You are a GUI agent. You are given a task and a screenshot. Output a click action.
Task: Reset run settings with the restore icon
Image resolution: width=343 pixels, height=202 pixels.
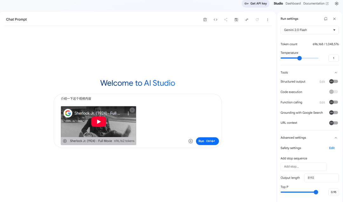[x=326, y=19]
